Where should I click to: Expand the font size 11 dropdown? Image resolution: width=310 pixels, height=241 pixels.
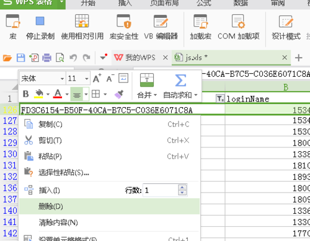(87, 79)
